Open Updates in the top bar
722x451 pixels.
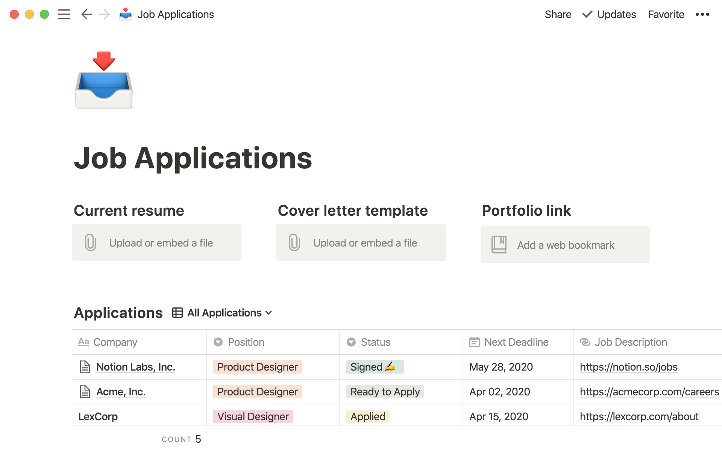coord(609,14)
